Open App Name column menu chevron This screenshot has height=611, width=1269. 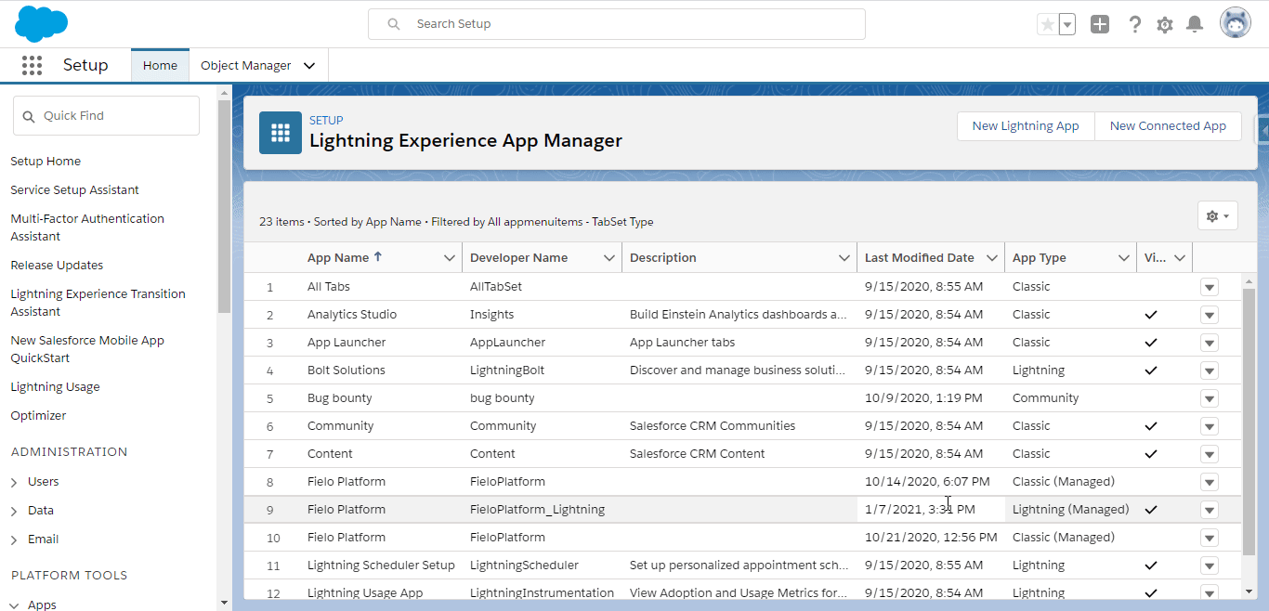pyautogui.click(x=450, y=258)
